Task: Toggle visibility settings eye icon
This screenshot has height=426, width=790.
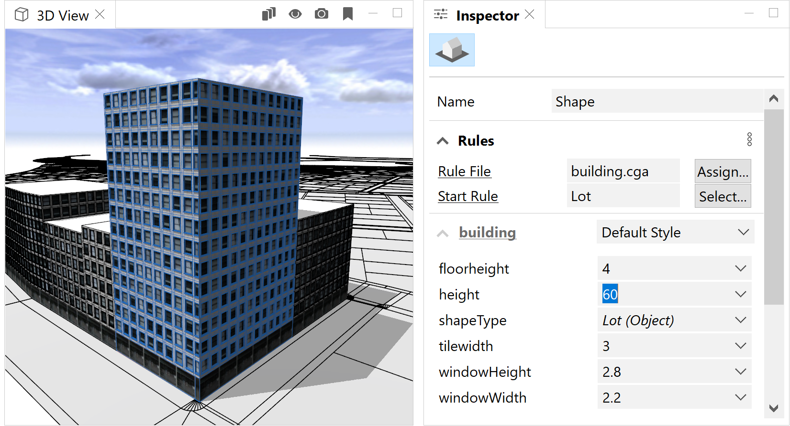Action: pyautogui.click(x=295, y=14)
